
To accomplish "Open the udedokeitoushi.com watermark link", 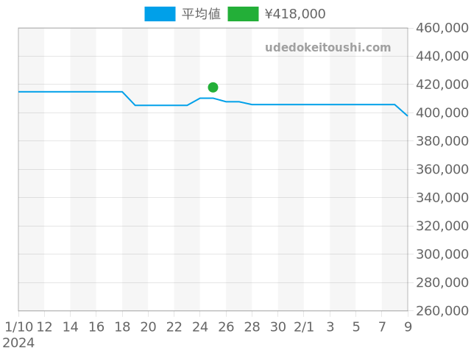I will click(328, 48).
